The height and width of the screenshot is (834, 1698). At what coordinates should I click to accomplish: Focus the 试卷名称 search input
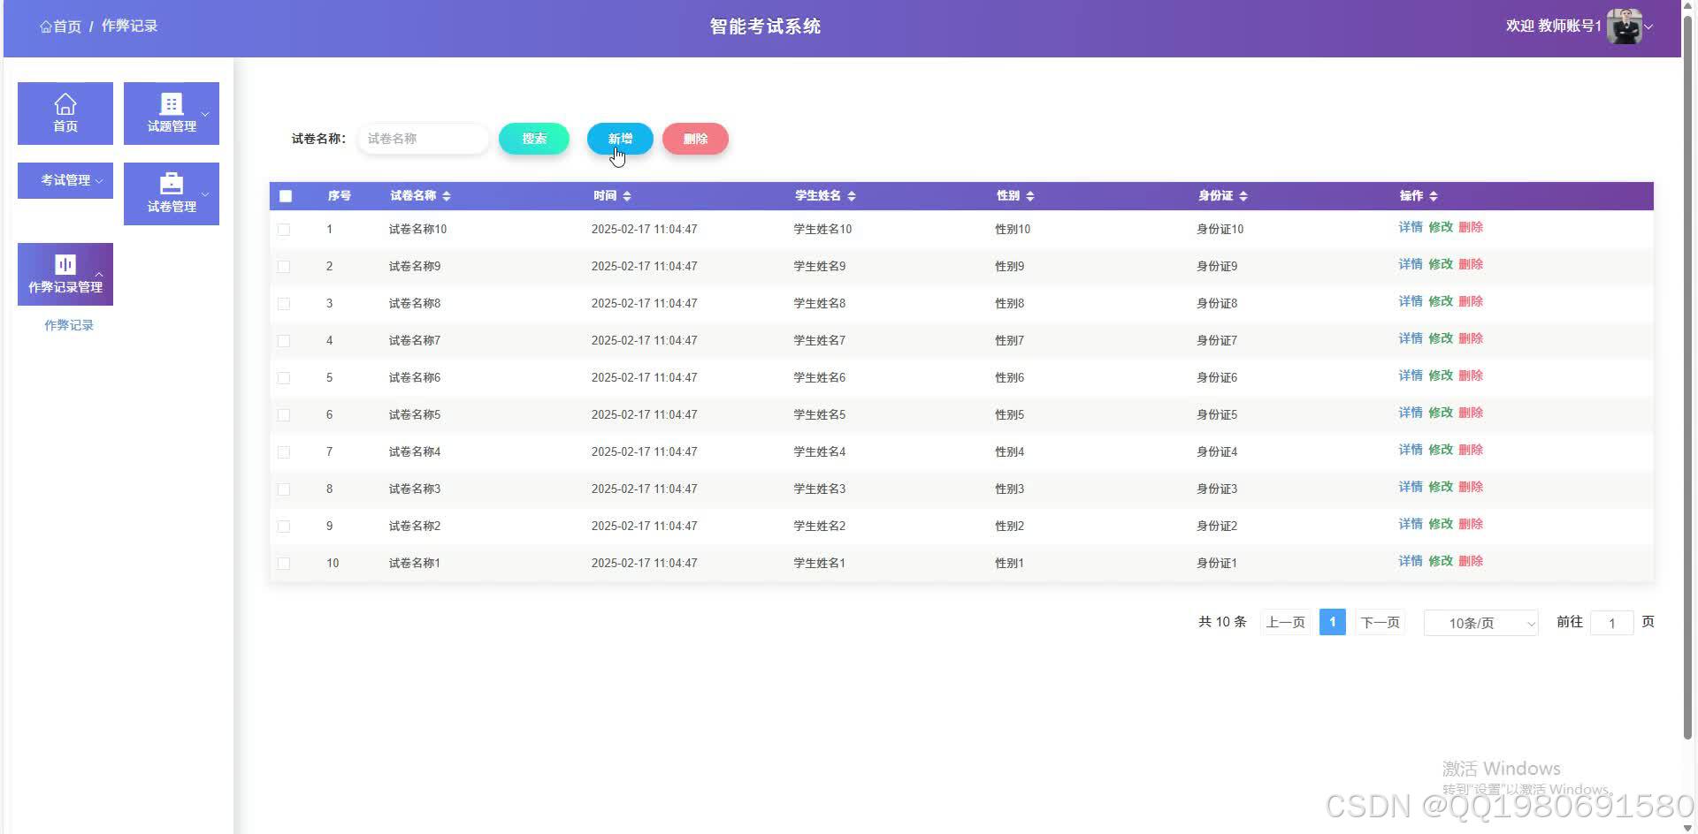(x=424, y=139)
